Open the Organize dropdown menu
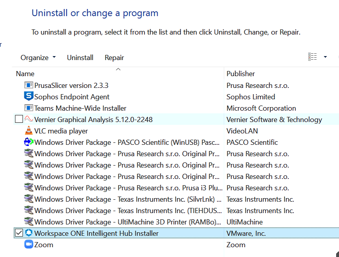The height and width of the screenshot is (257, 339). tap(38, 57)
